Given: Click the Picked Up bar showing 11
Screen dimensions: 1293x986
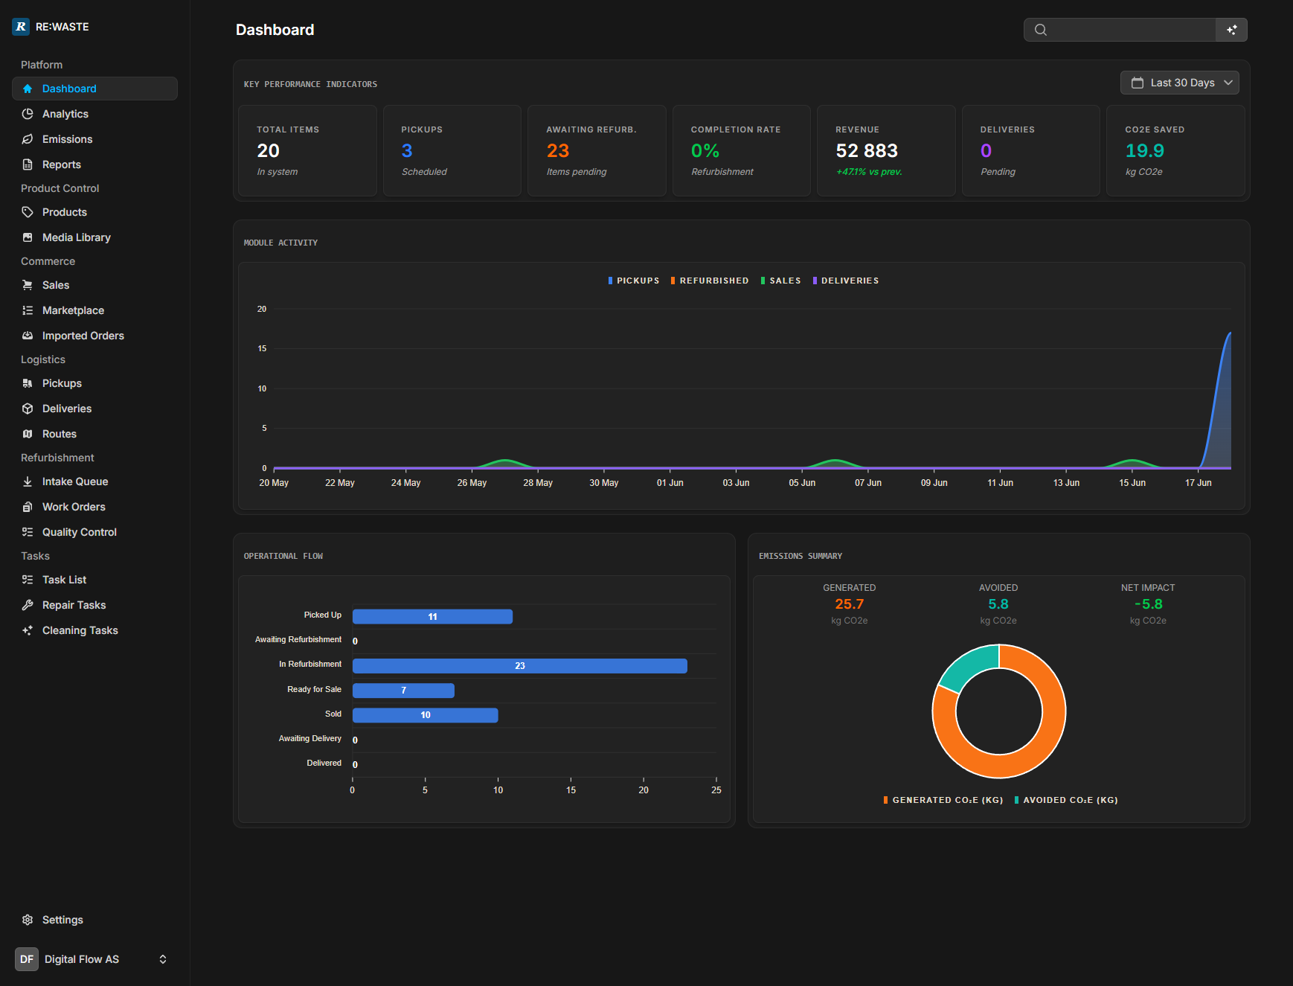Looking at the screenshot, I should tap(432, 617).
